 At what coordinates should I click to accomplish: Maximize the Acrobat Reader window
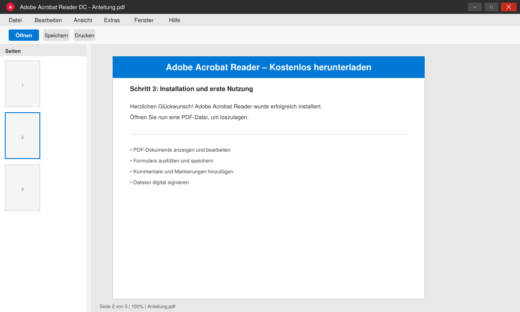[491, 7]
